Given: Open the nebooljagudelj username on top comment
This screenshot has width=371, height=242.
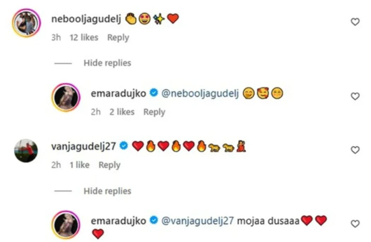Looking at the screenshot, I should coord(86,19).
